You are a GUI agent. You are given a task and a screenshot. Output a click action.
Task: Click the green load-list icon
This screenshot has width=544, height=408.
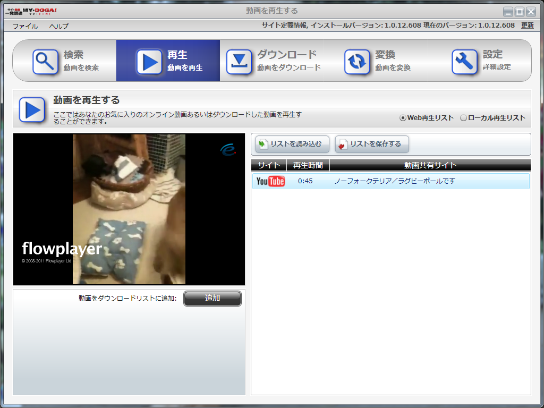coord(263,144)
